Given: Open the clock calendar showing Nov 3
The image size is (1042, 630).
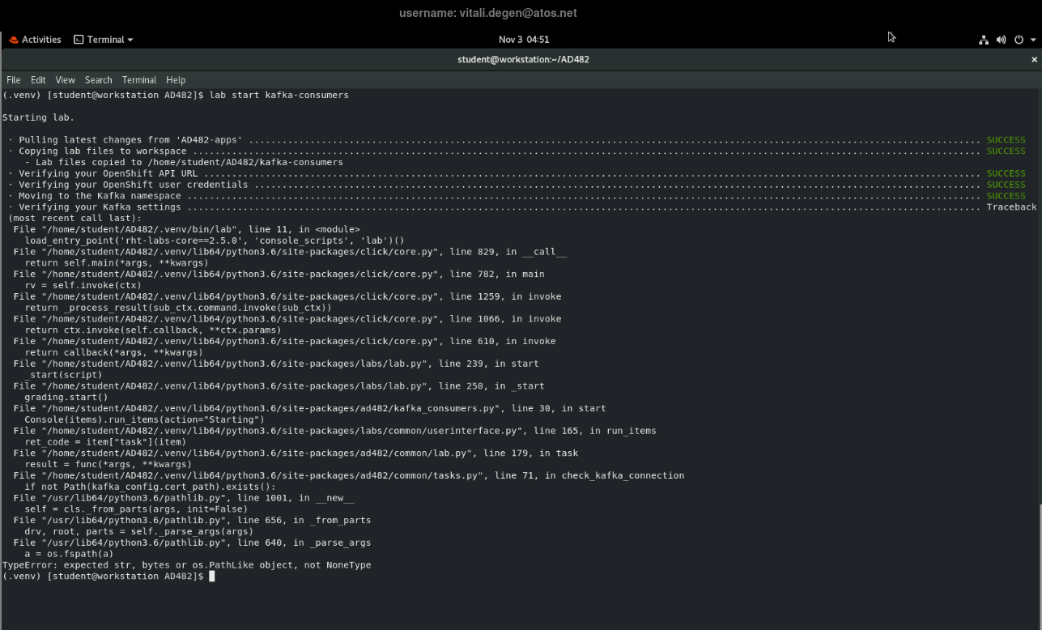Looking at the screenshot, I should [x=523, y=40].
